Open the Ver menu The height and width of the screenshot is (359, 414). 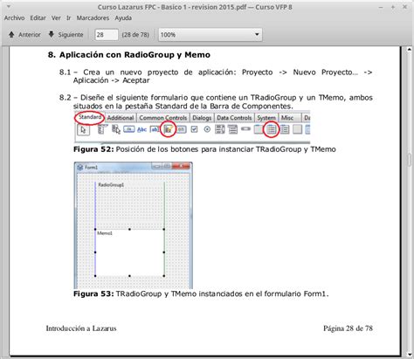[56, 18]
